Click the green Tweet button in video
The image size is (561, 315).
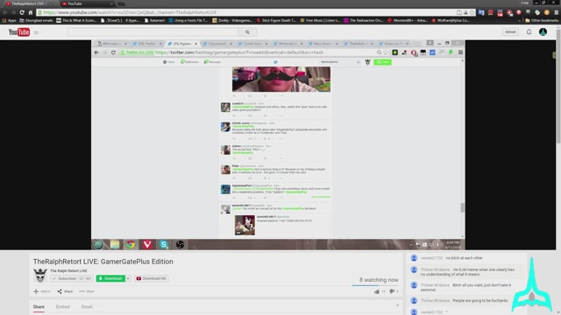point(382,62)
